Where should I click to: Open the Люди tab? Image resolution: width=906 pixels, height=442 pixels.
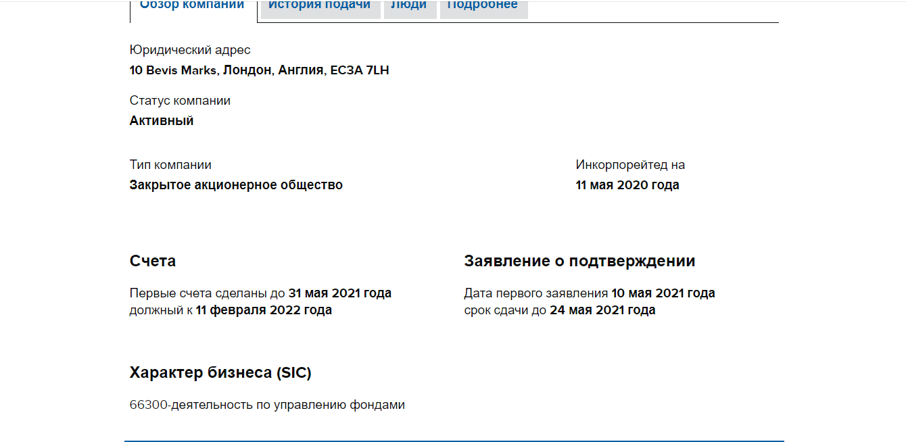point(409,5)
